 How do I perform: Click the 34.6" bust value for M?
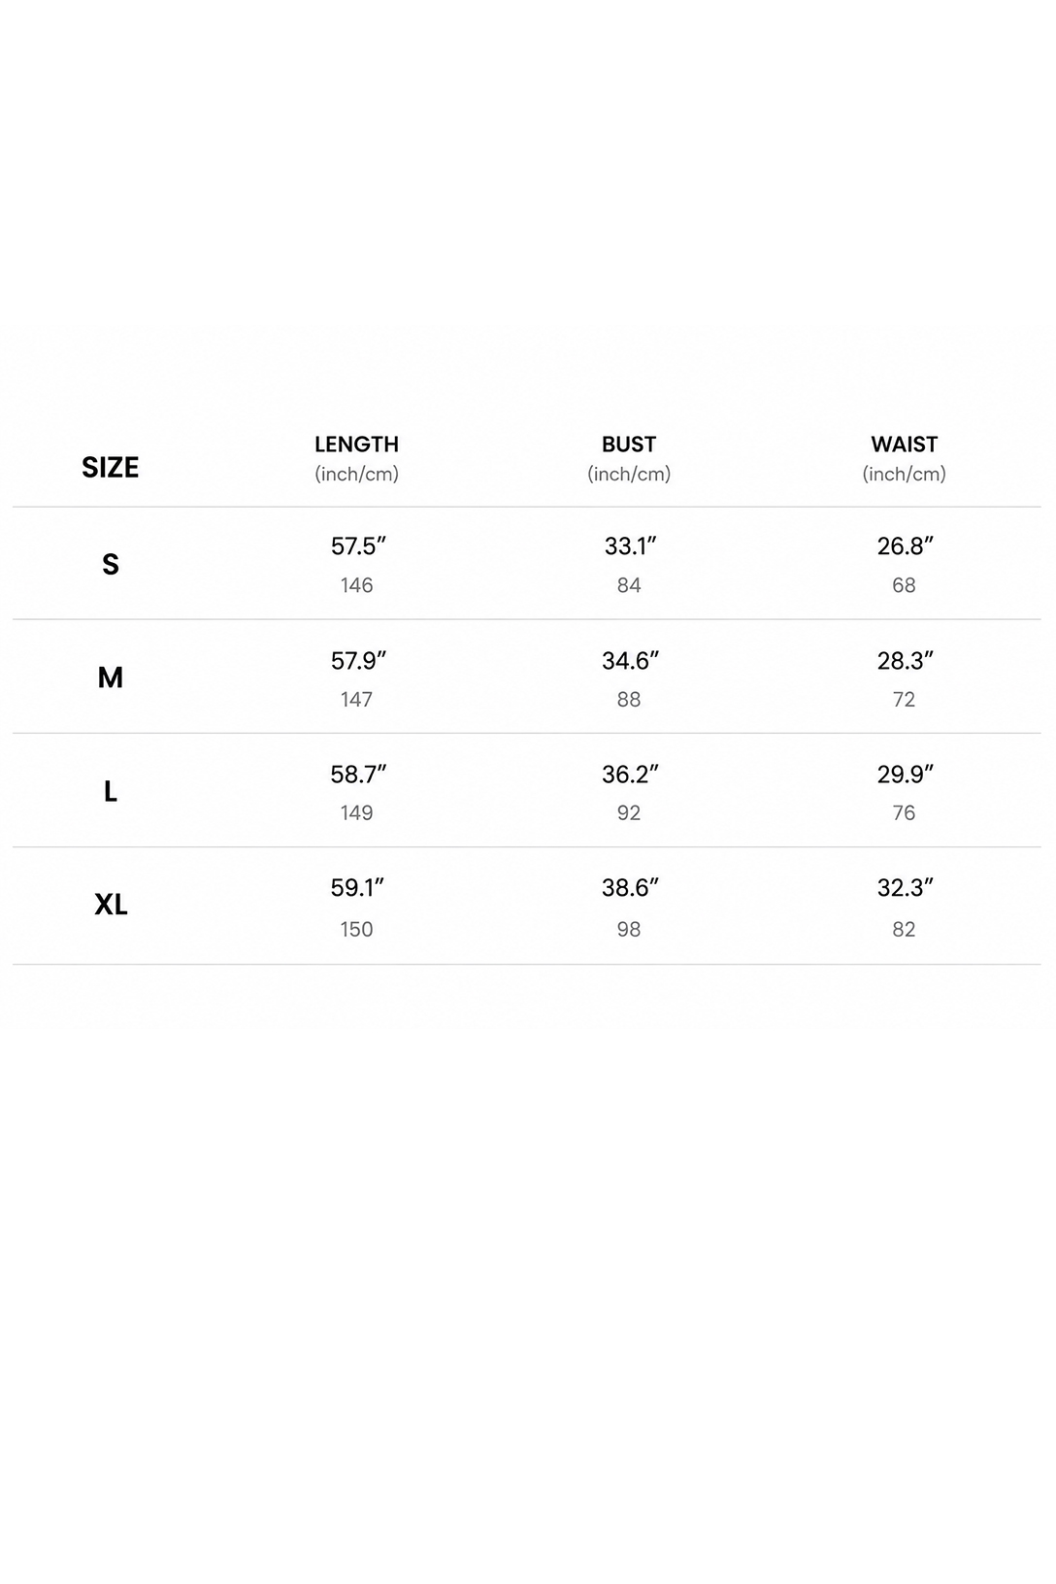pos(631,660)
